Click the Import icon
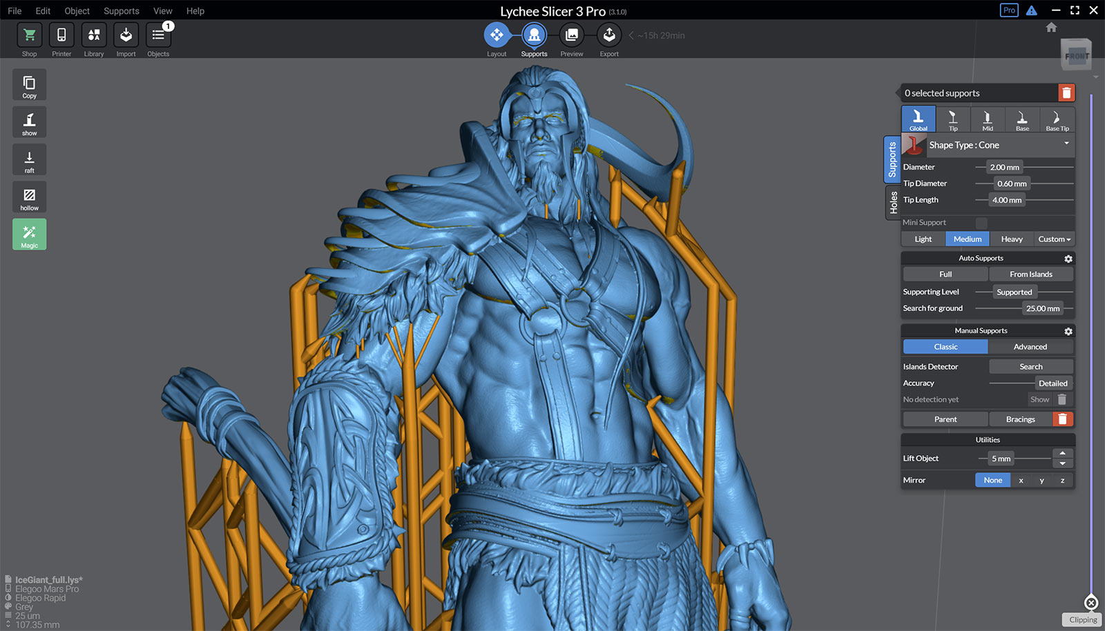Image resolution: width=1105 pixels, height=631 pixels. [126, 34]
